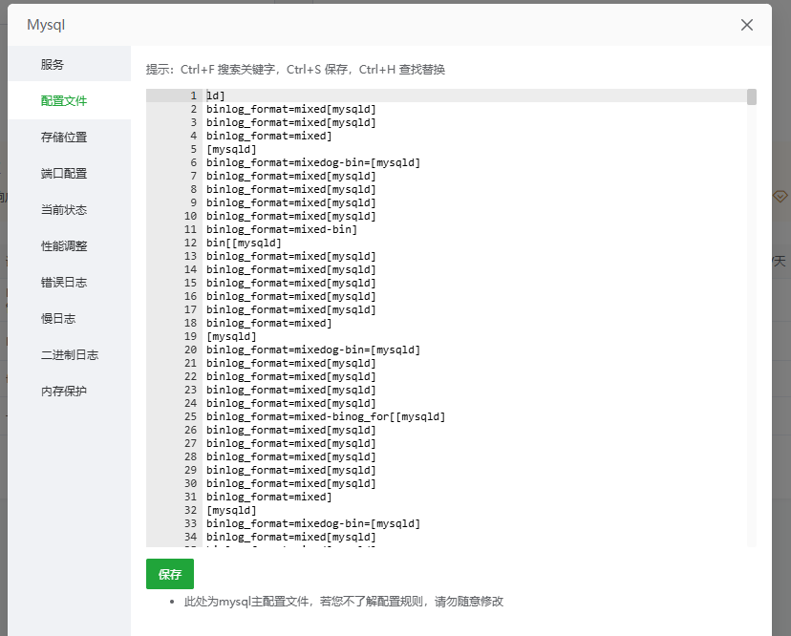Viewport: 791px width, 636px height.
Task: Open the 服务 tab in the sidebar
Action: (x=69, y=64)
